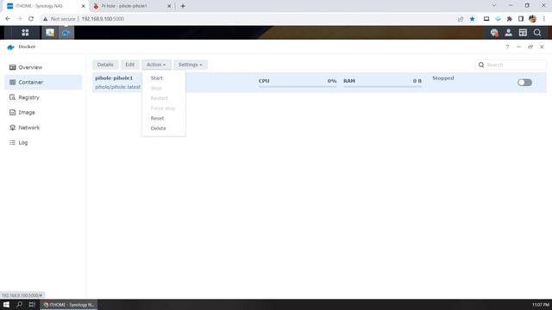Open the cast media icon in toolbar
Viewport: 552px width, 310px height.
click(486, 19)
